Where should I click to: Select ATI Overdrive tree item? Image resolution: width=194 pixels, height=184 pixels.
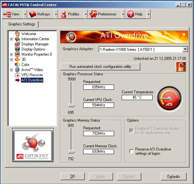32,80
